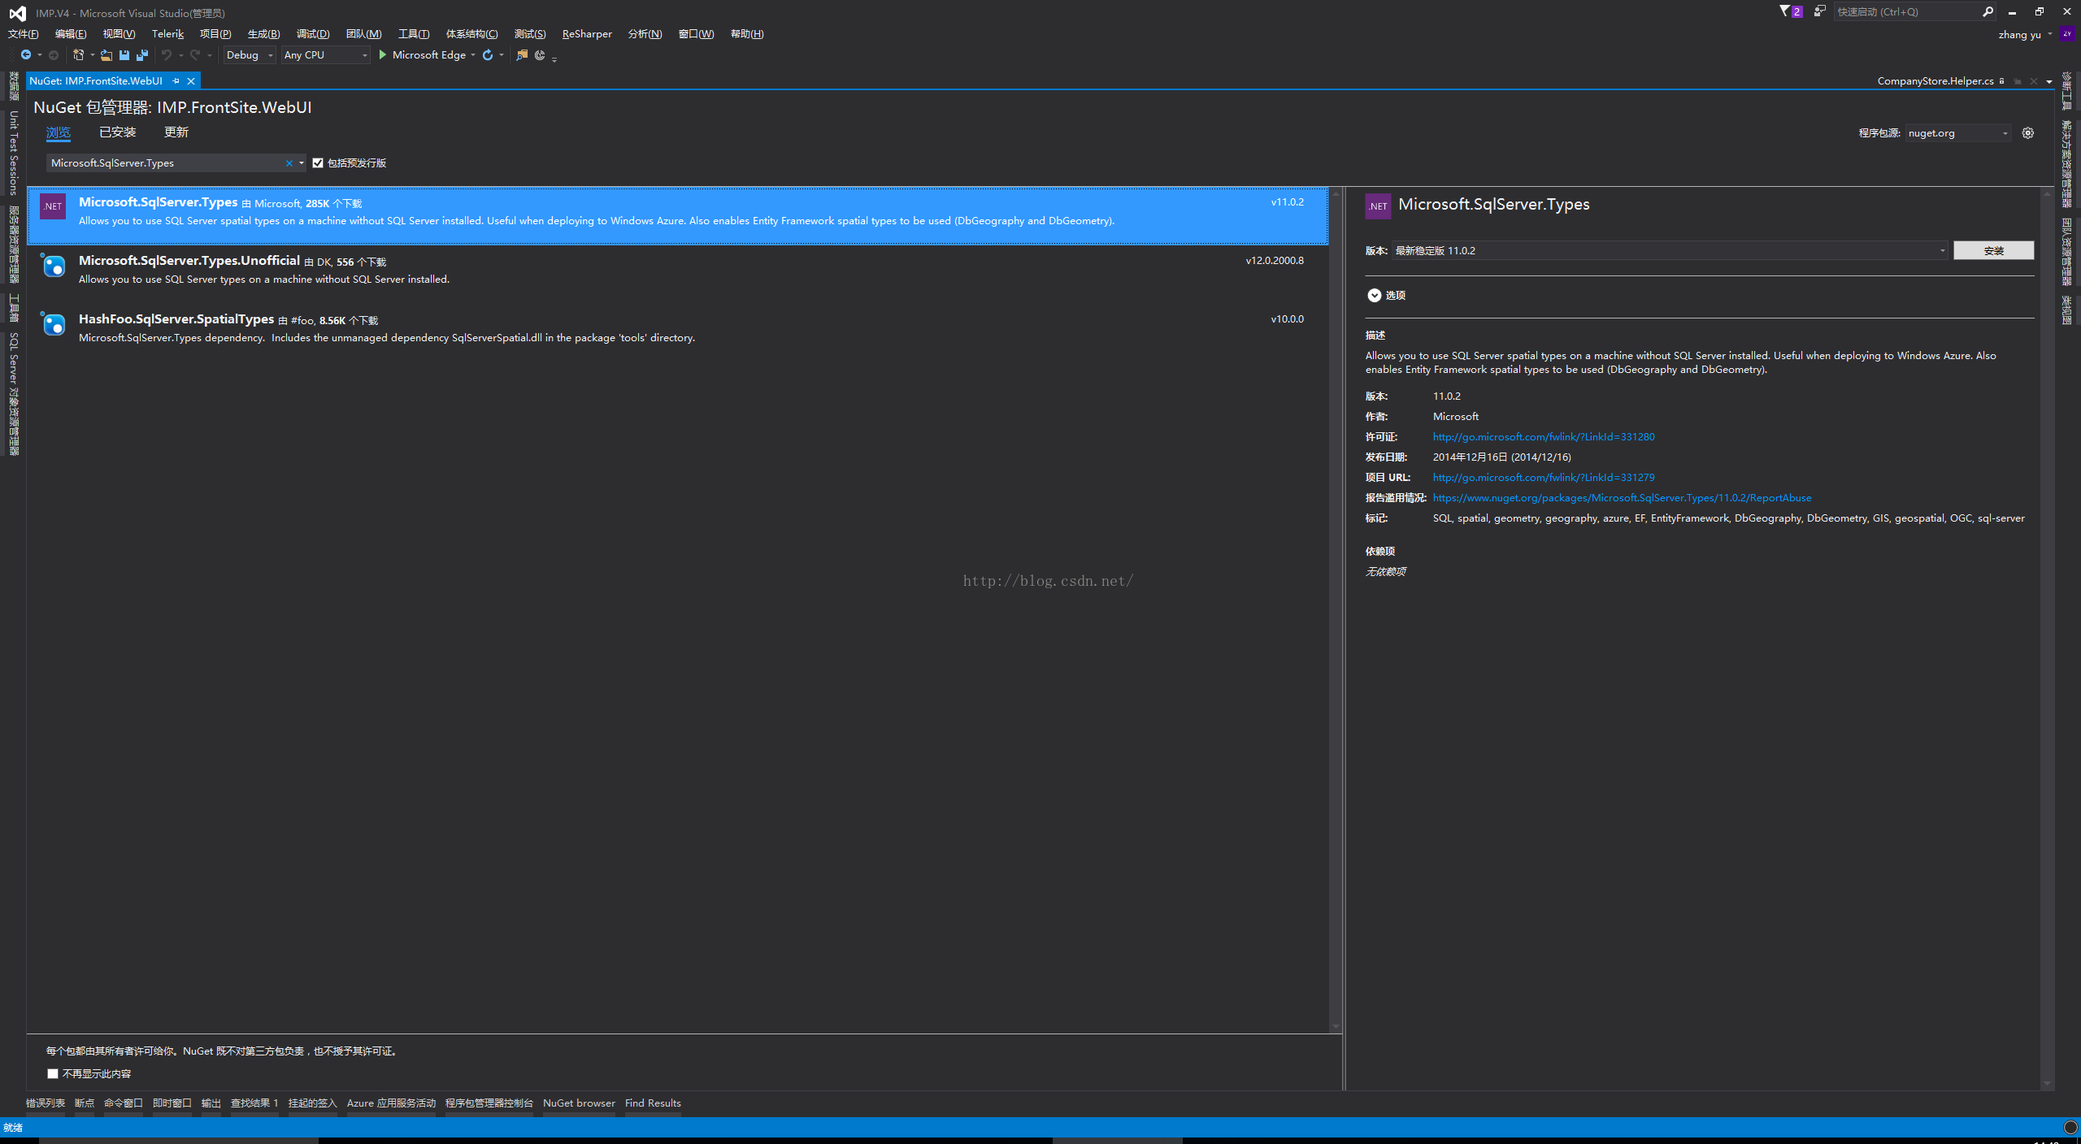This screenshot has height=1144, width=2081.
Task: Click the Microsoft.SqlServer.Types.Unofficial package icon
Action: (x=53, y=265)
